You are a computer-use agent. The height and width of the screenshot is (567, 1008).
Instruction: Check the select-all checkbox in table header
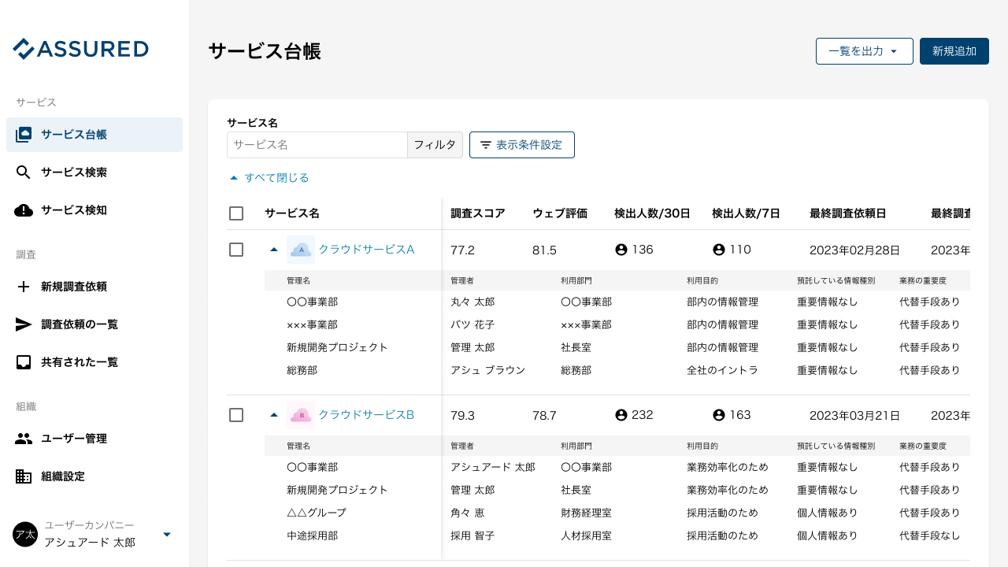pyautogui.click(x=236, y=213)
